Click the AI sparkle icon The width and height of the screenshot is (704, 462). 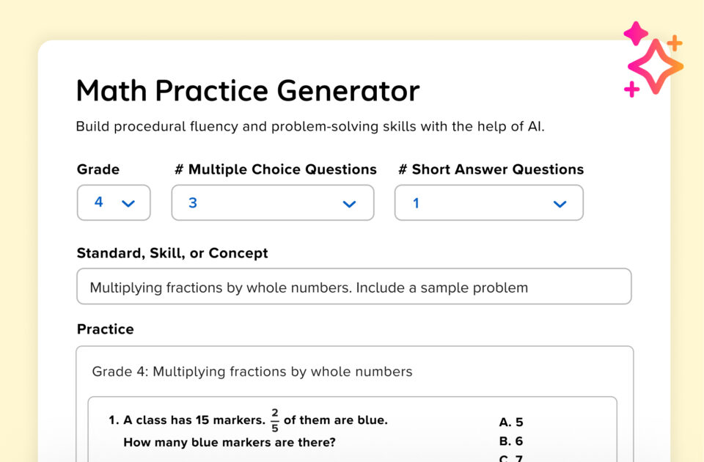(x=655, y=66)
